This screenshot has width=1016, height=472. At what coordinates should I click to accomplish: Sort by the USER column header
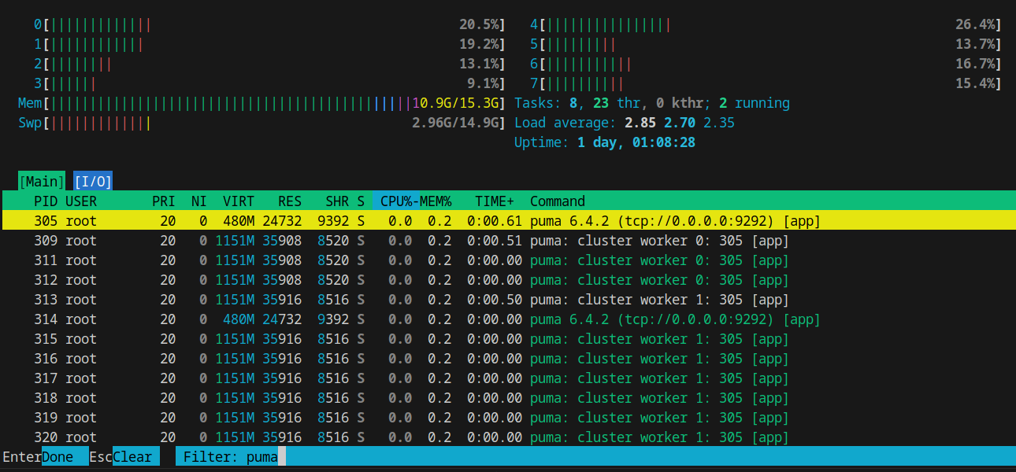point(81,201)
